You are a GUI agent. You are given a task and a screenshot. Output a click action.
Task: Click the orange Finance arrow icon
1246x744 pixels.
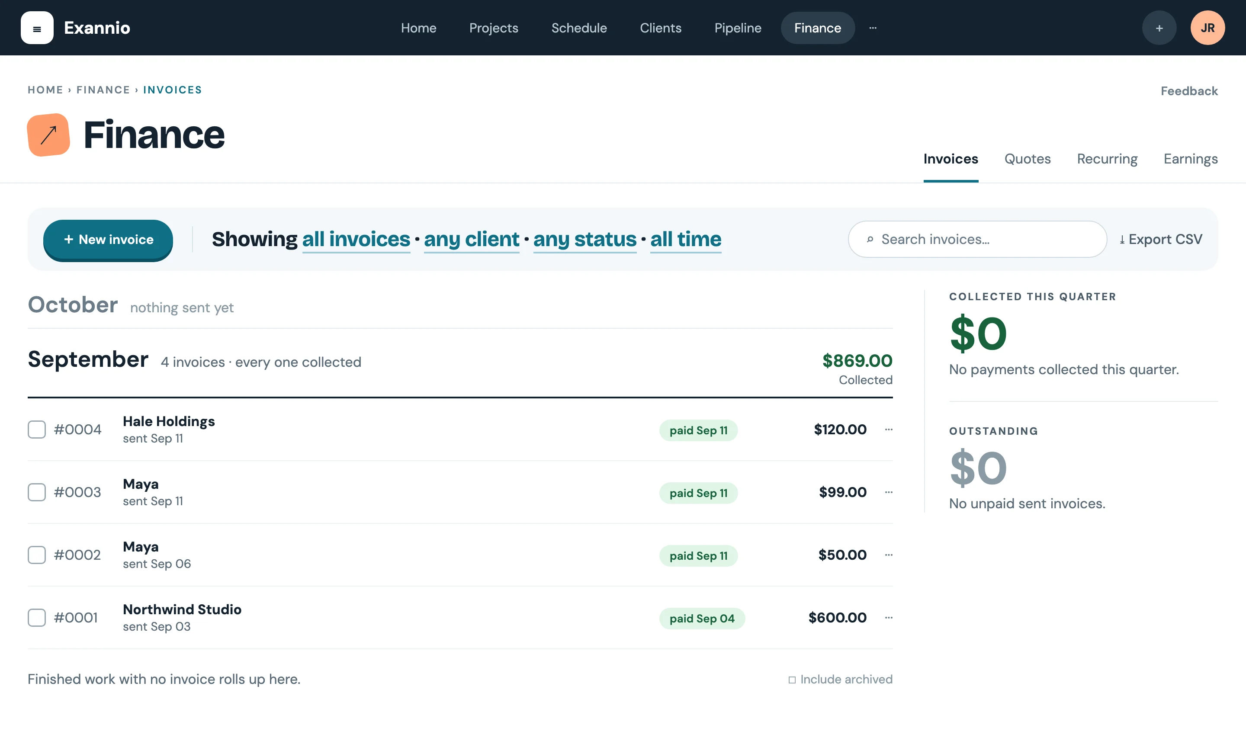coord(48,135)
